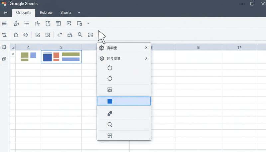266x152 pixels.
Task: Click the sort arrows icon
Action: tap(60, 35)
